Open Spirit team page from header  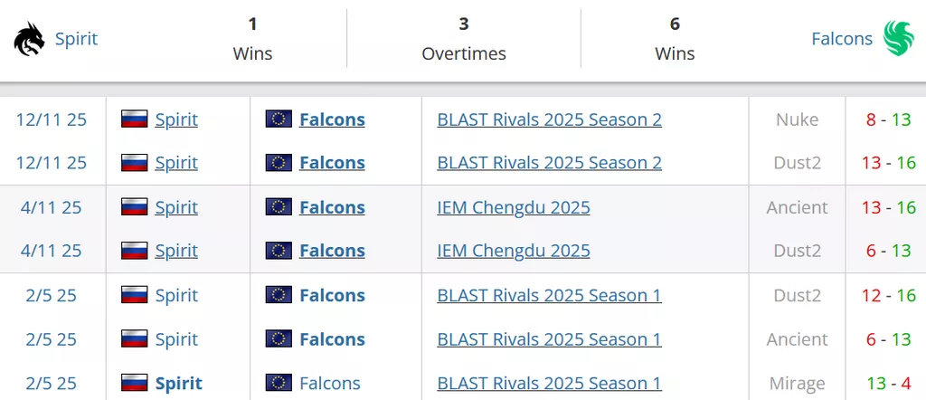(x=76, y=39)
